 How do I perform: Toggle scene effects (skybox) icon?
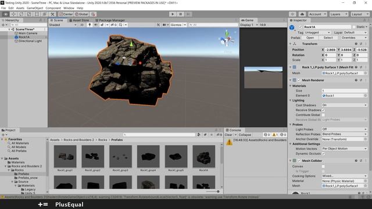[x=102, y=24]
